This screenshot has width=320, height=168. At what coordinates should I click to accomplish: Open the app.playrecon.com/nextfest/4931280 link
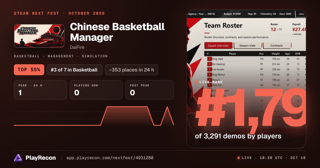[x=110, y=158]
